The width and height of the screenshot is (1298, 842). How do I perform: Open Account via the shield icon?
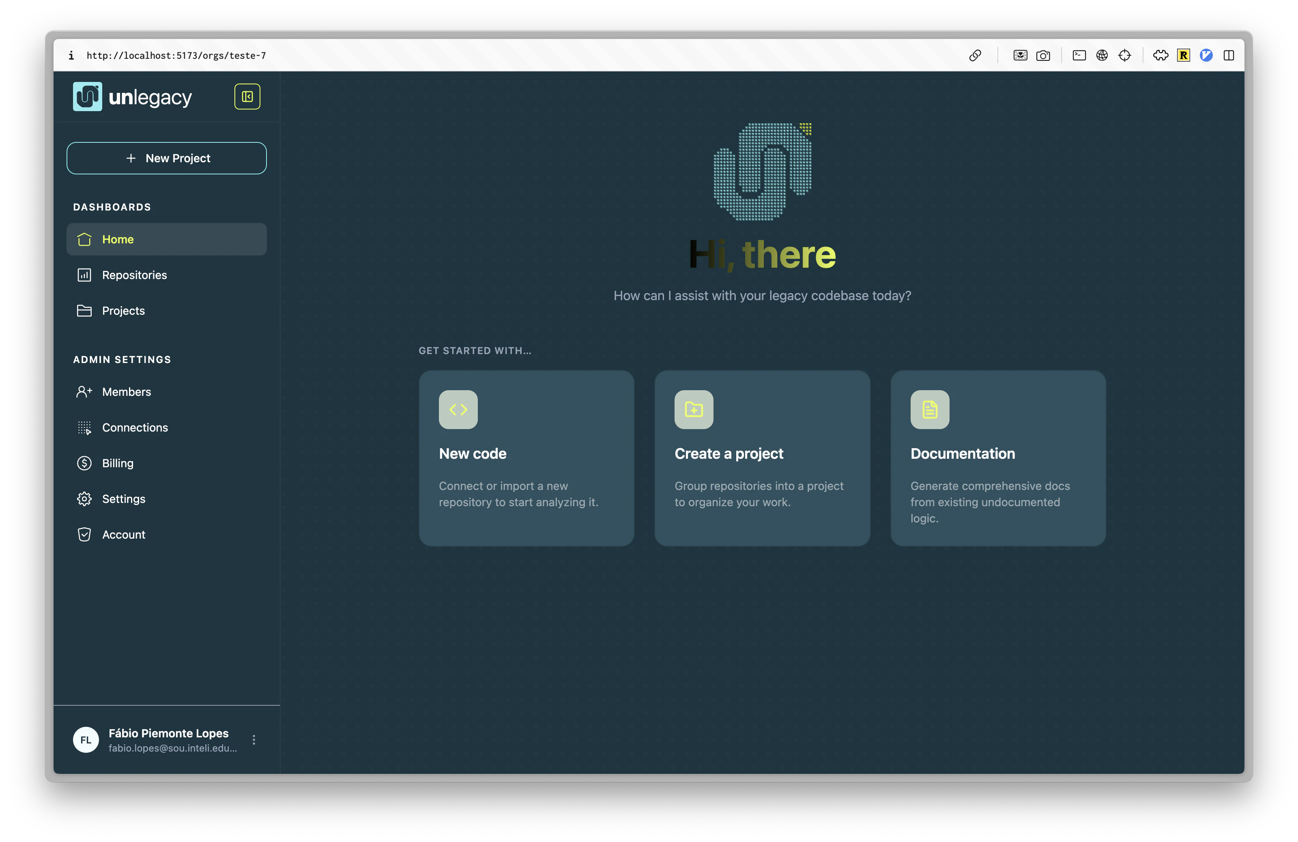coord(84,535)
